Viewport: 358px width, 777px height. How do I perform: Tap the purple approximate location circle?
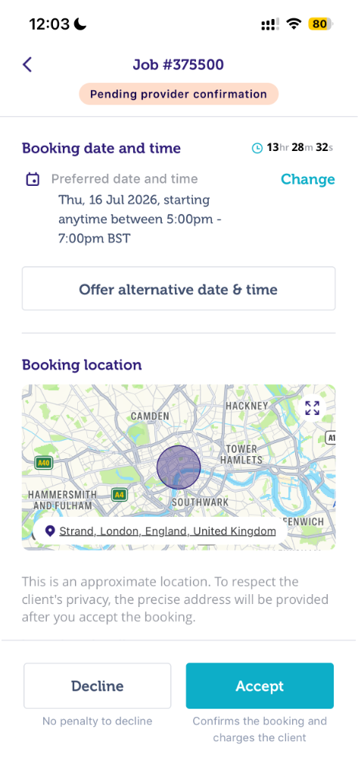[179, 467]
